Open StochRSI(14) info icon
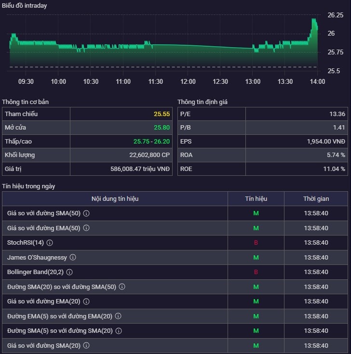Screen dimensions: 351x354 [50, 243]
